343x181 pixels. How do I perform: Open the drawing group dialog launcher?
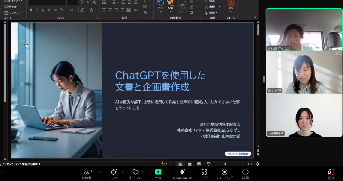[x=200, y=18]
